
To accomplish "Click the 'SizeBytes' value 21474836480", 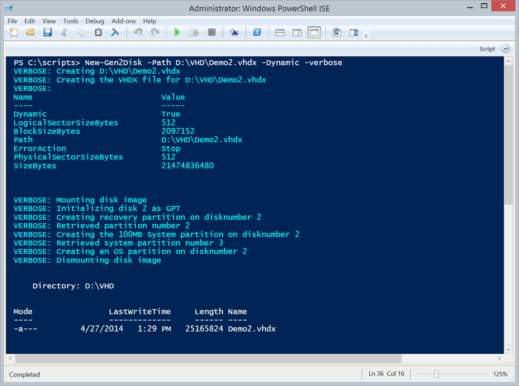I will pyautogui.click(x=187, y=165).
